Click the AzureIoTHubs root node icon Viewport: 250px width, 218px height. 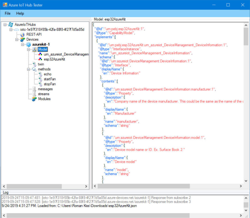[11, 25]
